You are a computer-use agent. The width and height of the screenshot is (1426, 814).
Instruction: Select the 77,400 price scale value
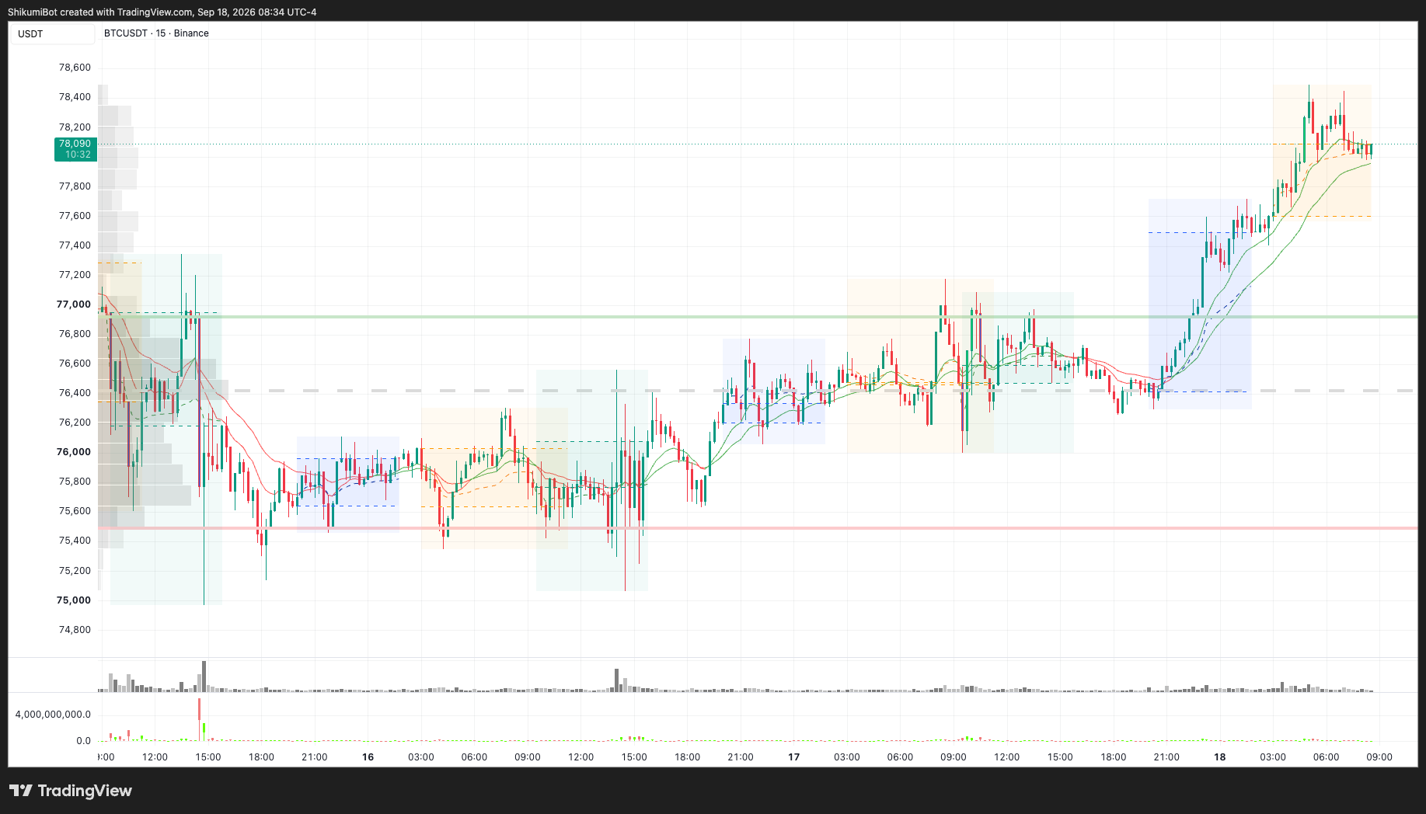75,245
